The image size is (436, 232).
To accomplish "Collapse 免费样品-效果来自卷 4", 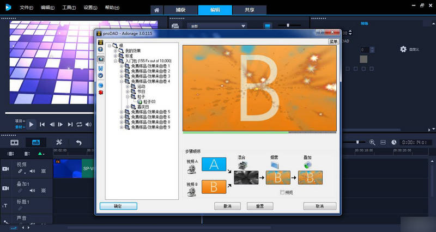I will coord(122,81).
